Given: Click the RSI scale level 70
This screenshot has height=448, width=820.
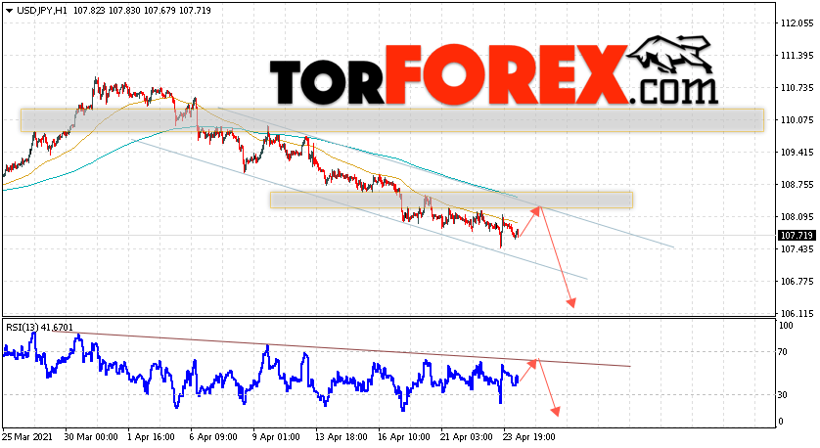Looking at the screenshot, I should [783, 352].
